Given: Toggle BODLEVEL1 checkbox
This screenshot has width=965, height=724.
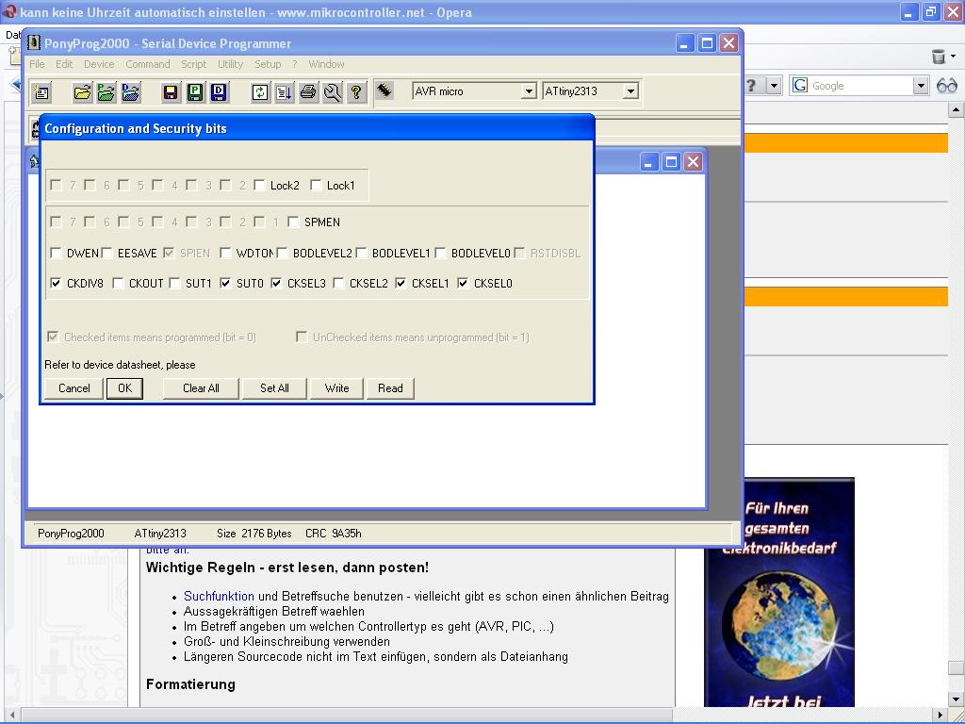Looking at the screenshot, I should click(x=361, y=253).
